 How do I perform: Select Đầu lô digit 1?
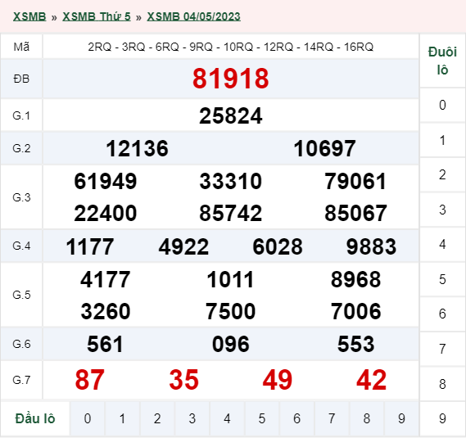pyautogui.click(x=122, y=418)
